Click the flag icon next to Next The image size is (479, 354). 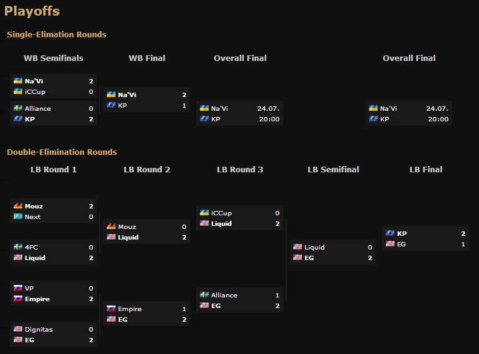pos(17,217)
